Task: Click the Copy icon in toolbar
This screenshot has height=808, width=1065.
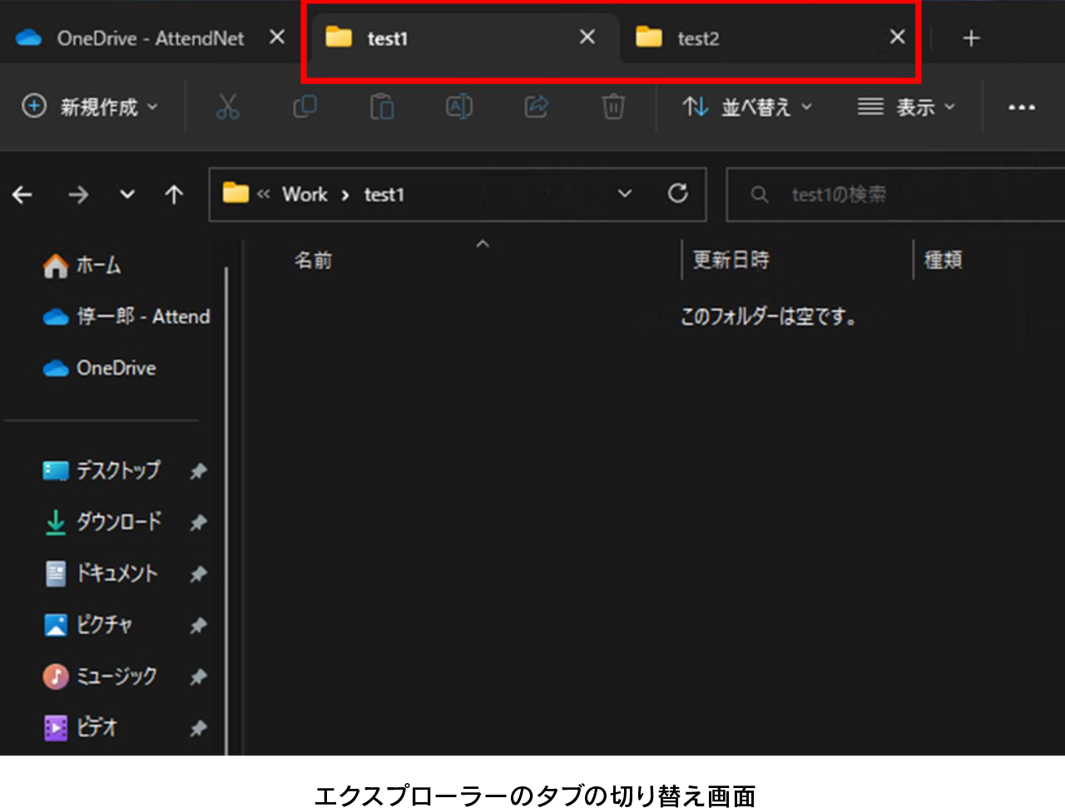Action: (x=305, y=106)
